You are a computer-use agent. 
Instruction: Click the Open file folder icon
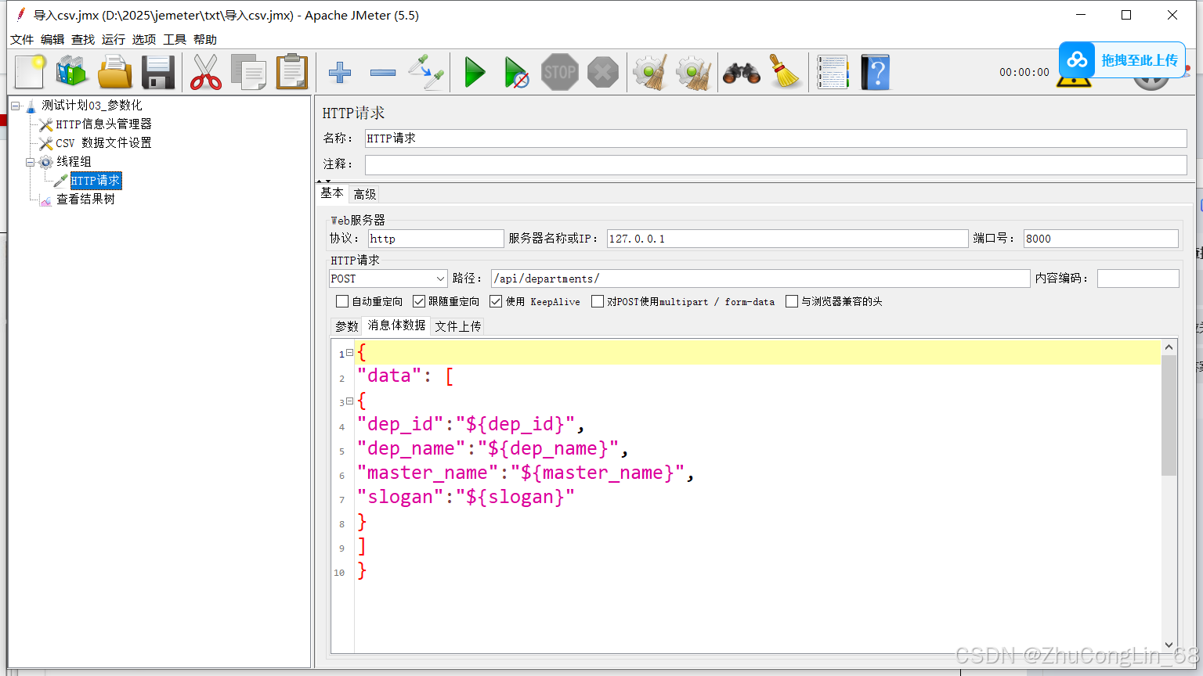click(114, 72)
